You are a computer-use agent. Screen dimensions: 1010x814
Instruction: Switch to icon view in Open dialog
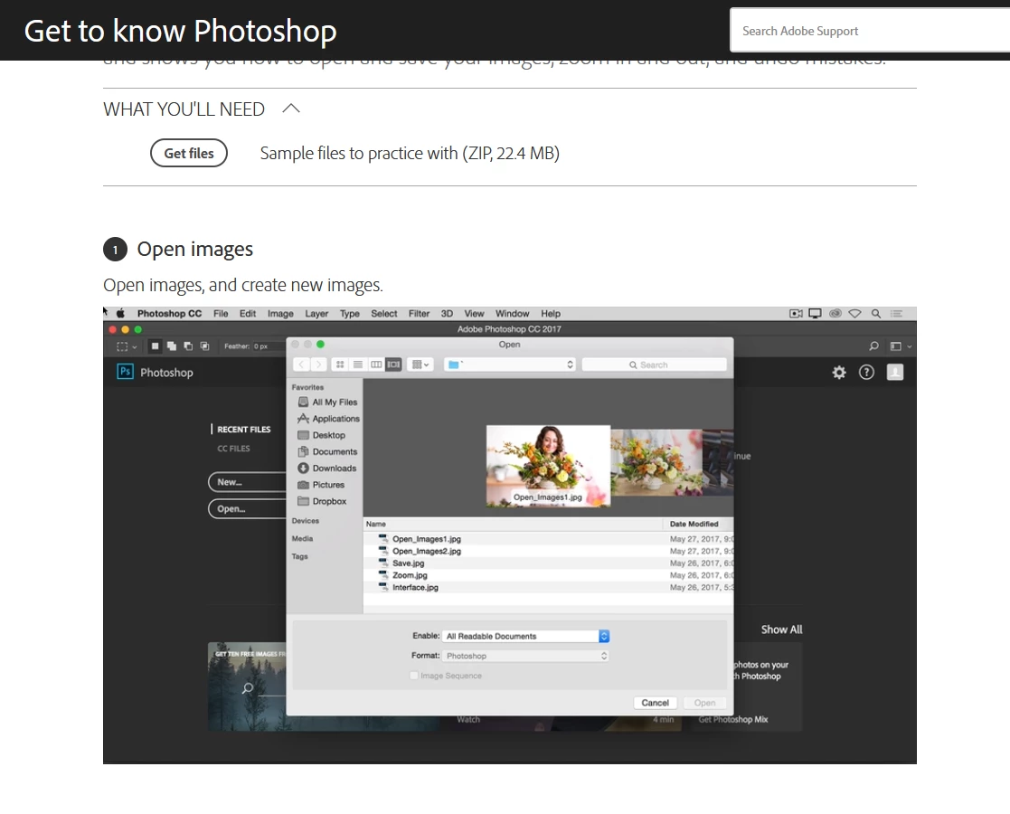339,364
